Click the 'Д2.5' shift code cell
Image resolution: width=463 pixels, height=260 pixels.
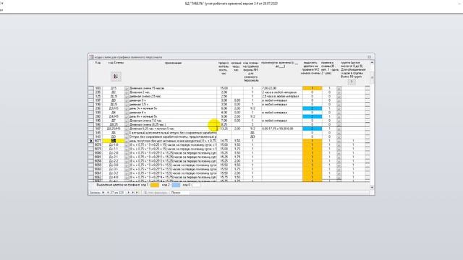click(x=114, y=96)
